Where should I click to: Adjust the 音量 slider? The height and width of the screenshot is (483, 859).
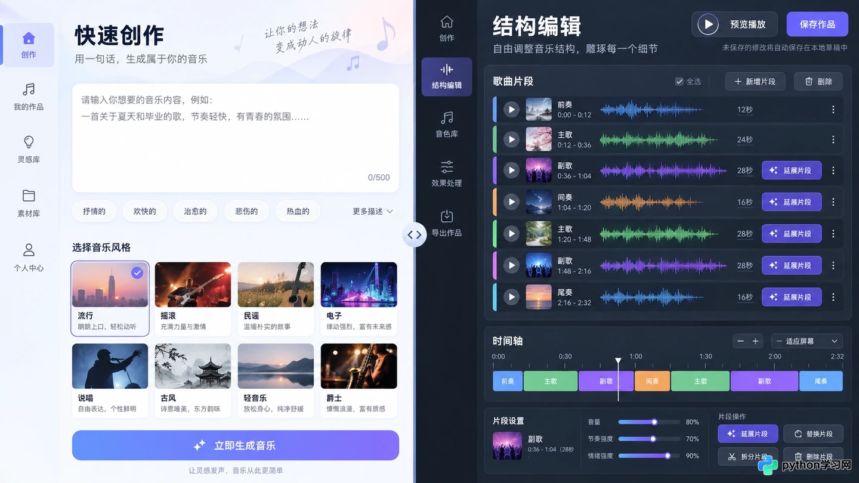click(x=649, y=422)
